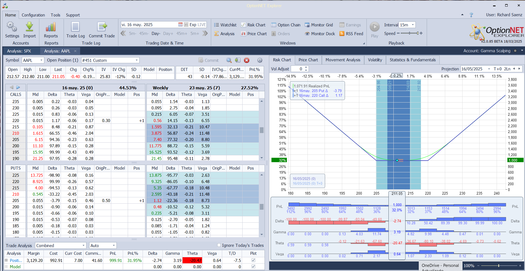
Task: Open Statistics & Fundamentals tab
Action: click(x=412, y=60)
